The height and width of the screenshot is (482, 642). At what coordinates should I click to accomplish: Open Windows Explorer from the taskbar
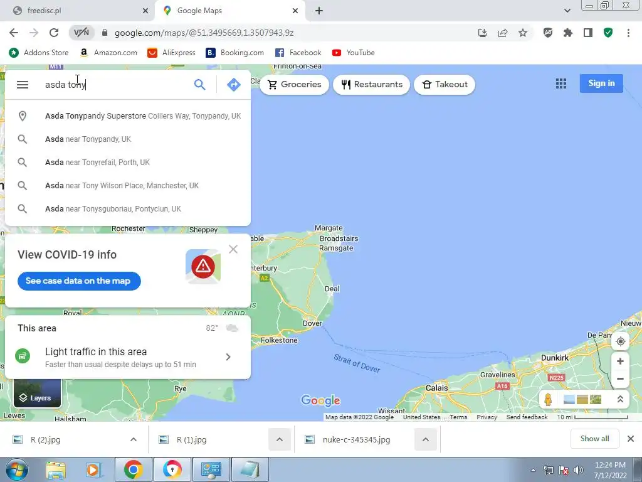click(x=56, y=469)
